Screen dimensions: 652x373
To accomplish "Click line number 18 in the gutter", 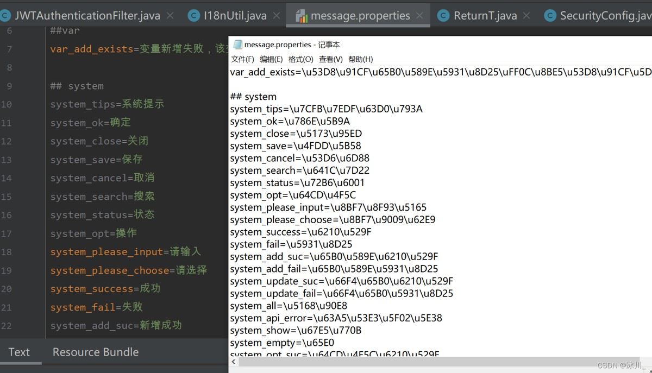I will tap(7, 251).
